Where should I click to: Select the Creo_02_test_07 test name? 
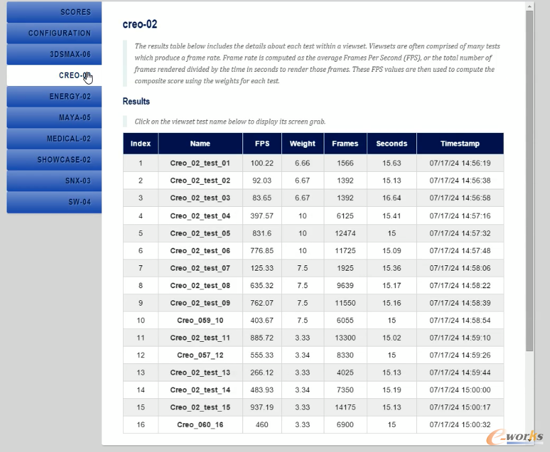pos(200,268)
